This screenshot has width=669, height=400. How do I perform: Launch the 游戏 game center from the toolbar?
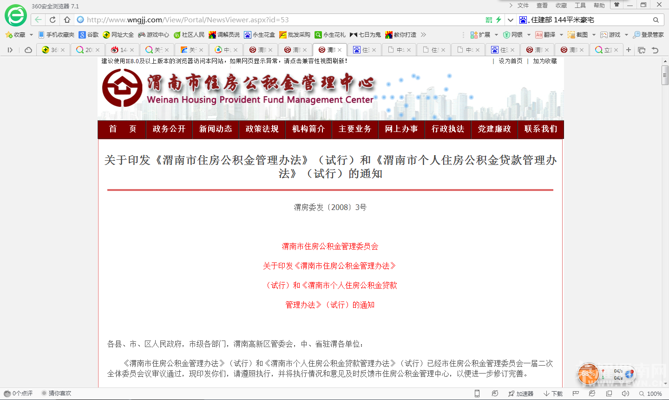(612, 34)
